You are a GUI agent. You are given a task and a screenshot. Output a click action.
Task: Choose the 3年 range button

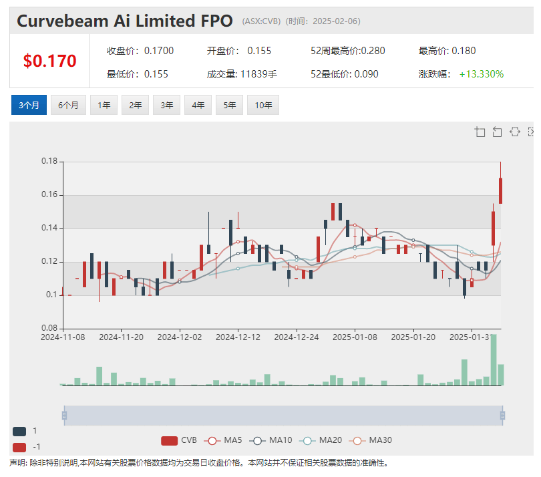point(167,105)
